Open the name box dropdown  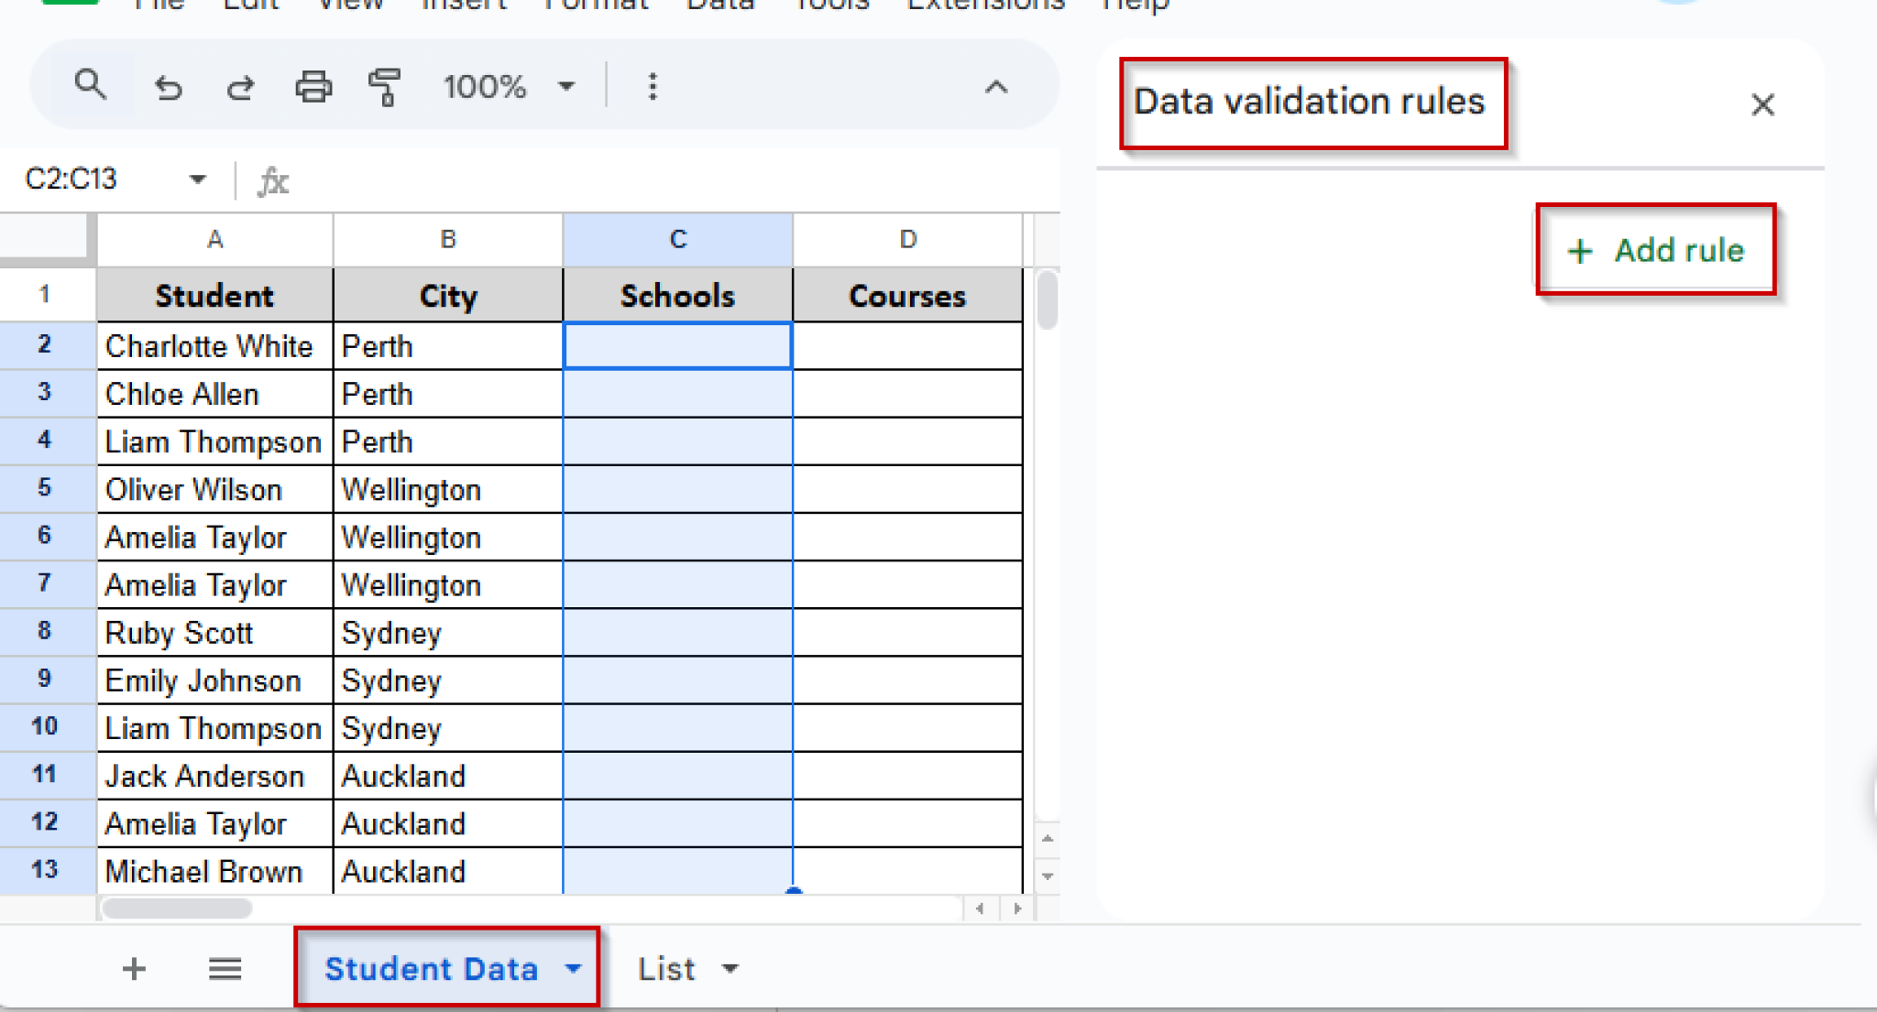195,179
